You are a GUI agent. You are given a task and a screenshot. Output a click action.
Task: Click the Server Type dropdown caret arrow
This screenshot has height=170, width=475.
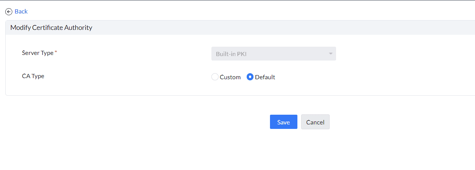pos(330,54)
